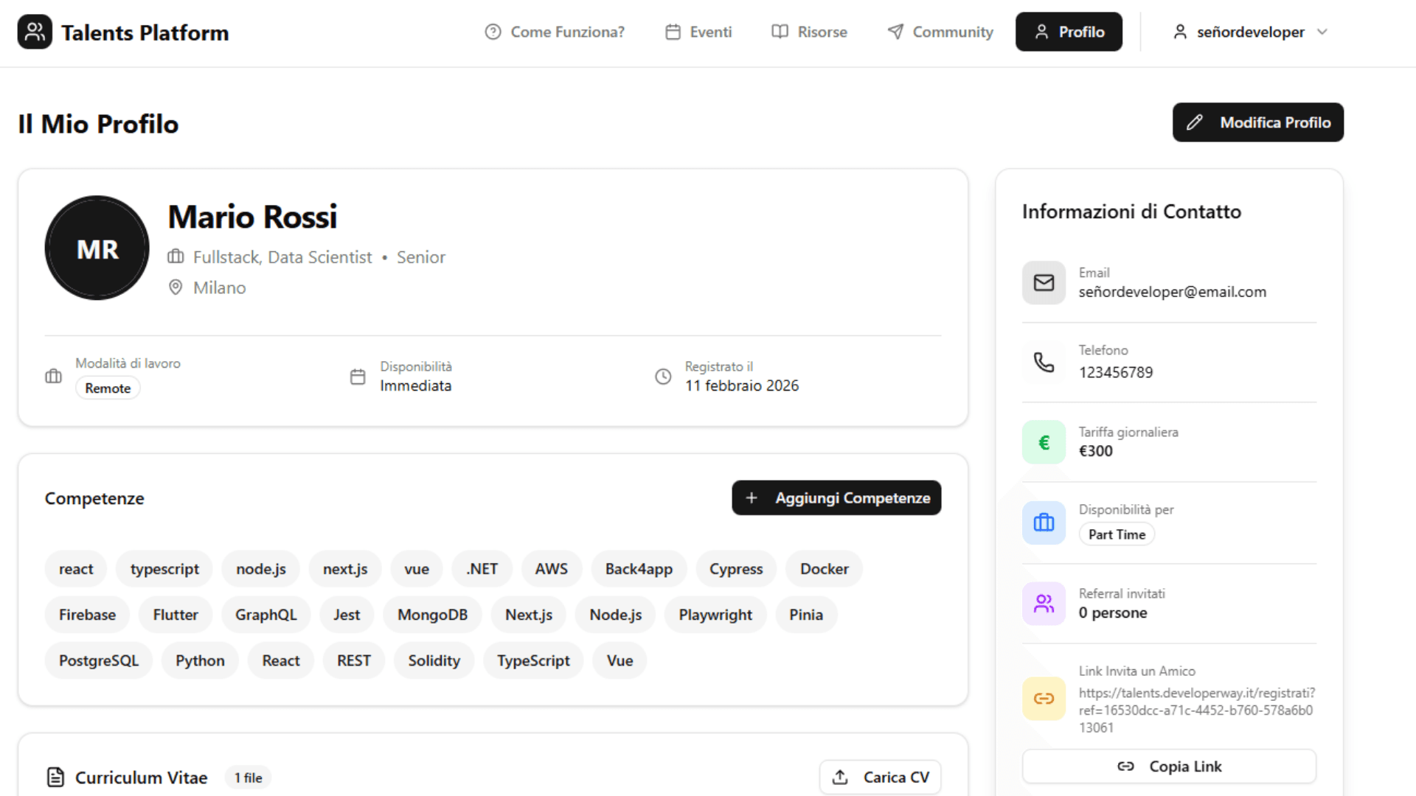The width and height of the screenshot is (1416, 796).
Task: Click the referral invite URL text
Action: 1196,710
